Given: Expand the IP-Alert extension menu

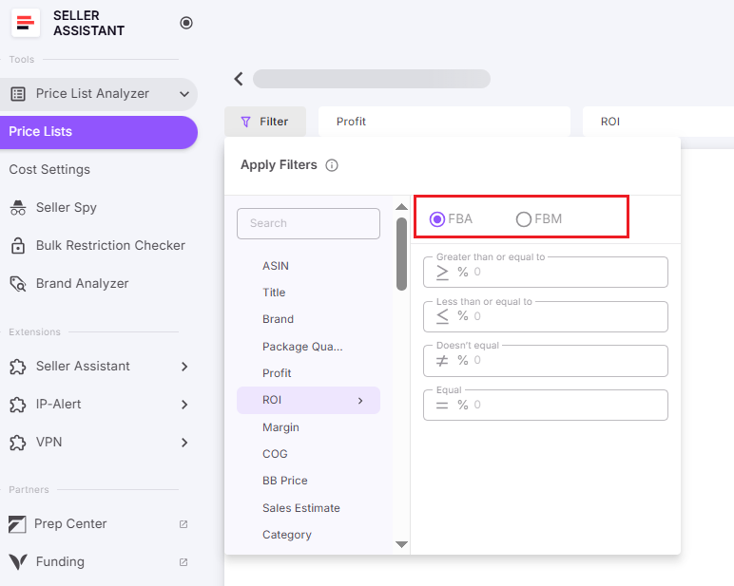Looking at the screenshot, I should tap(183, 405).
